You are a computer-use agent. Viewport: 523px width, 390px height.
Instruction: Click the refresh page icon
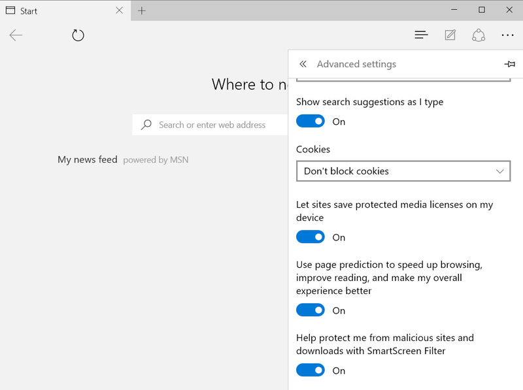pos(78,35)
